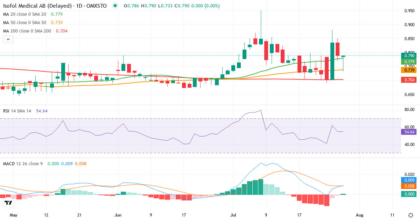Select the RSI 14 SMA 14 legend
This screenshot has height=220, width=420.
17,111
